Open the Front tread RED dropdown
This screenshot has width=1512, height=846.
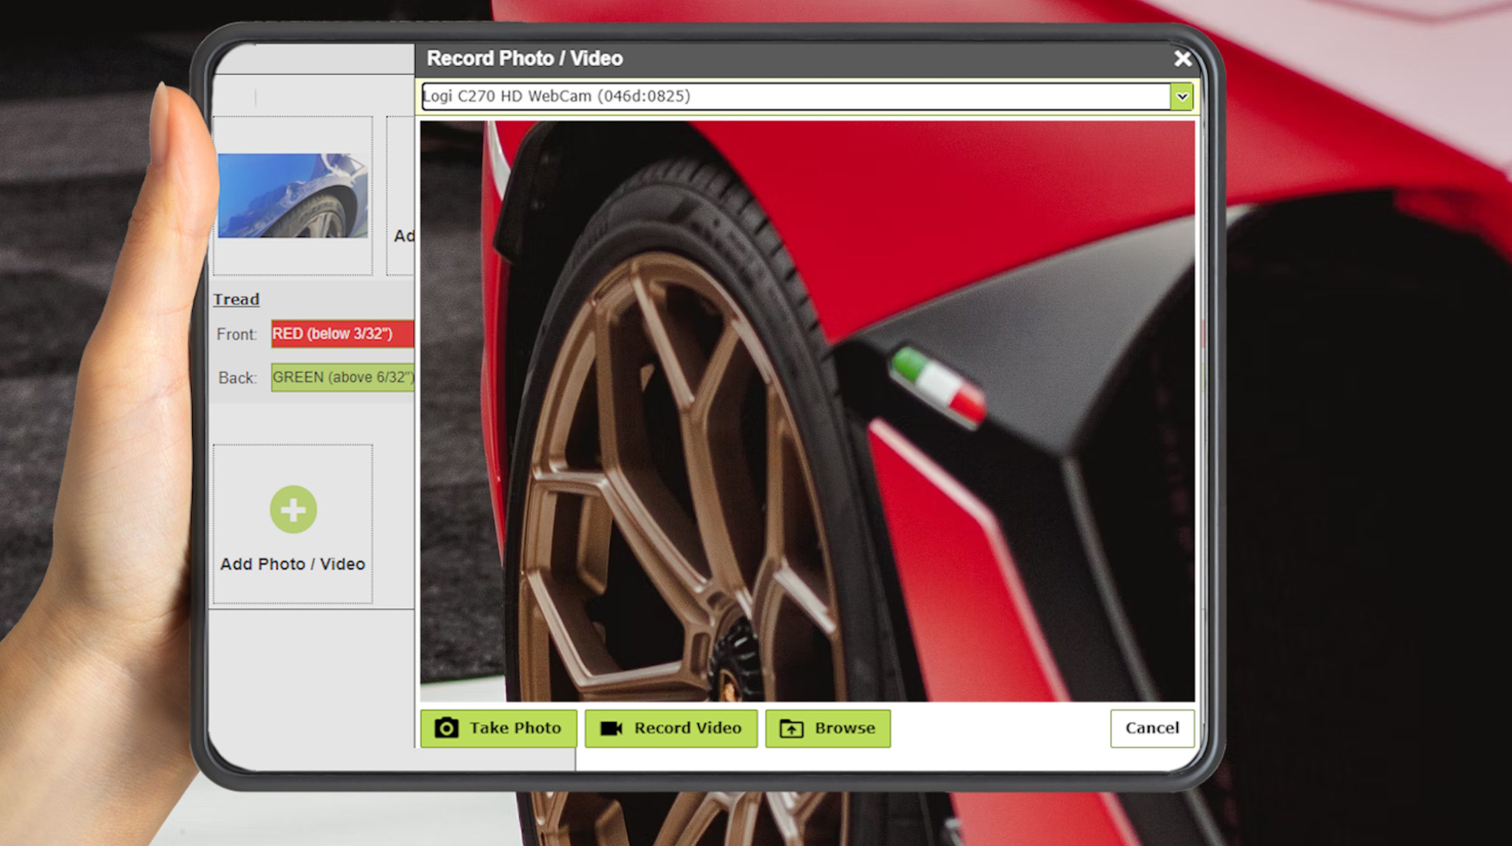(342, 334)
